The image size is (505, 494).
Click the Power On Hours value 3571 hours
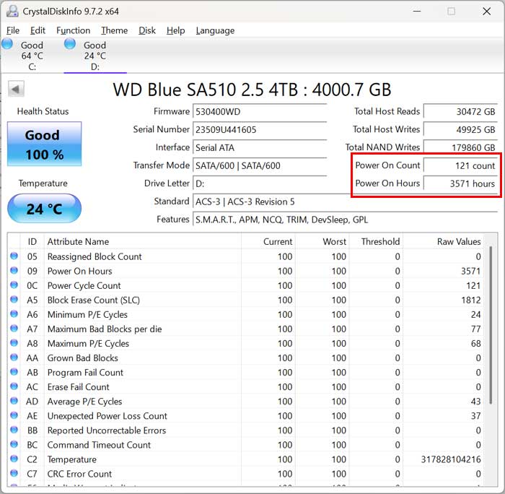(x=460, y=183)
